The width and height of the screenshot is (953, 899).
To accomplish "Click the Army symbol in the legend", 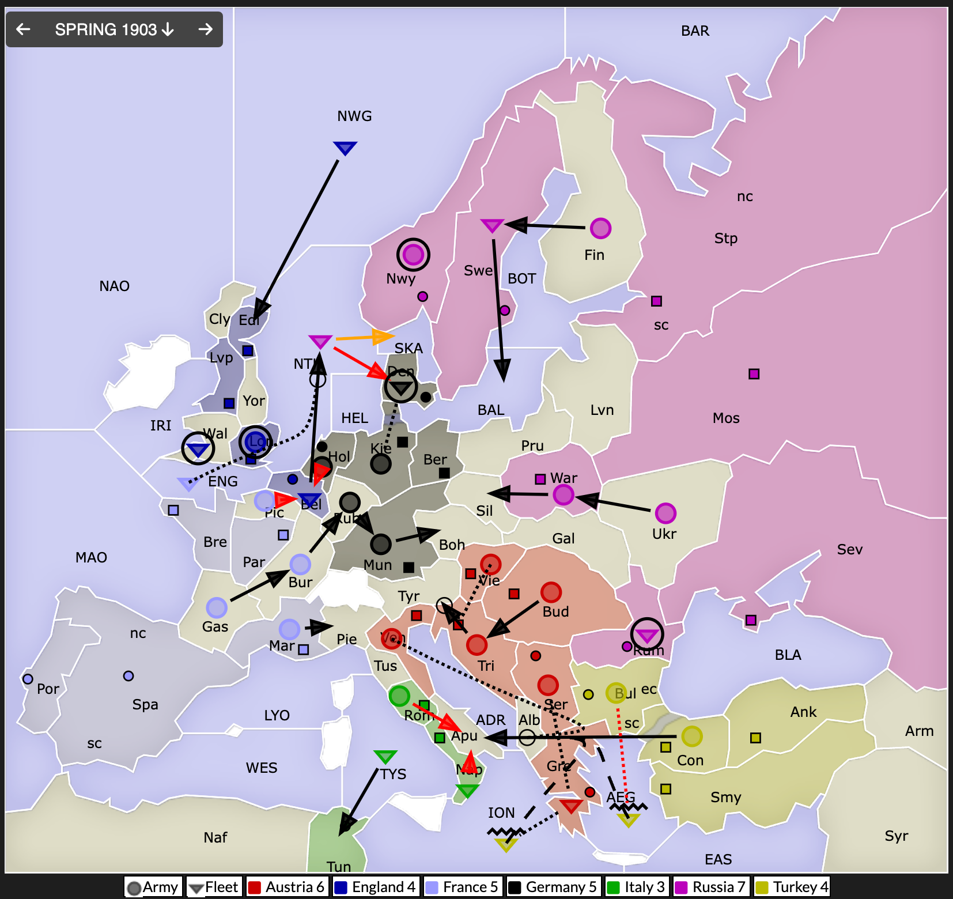I will tap(135, 888).
